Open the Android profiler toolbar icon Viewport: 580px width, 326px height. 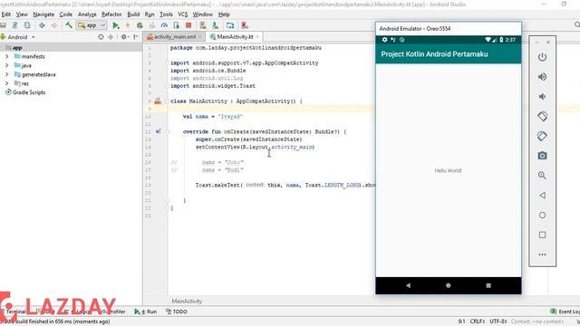click(x=164, y=25)
